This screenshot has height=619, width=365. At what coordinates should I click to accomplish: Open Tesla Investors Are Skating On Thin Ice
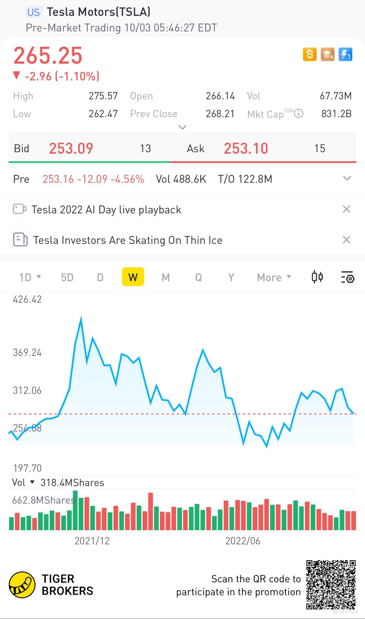tap(128, 240)
